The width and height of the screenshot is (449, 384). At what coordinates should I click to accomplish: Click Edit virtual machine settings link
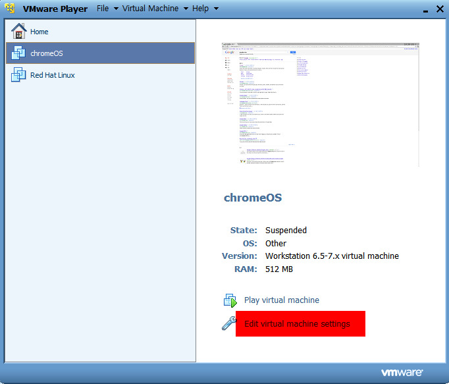[x=297, y=323]
